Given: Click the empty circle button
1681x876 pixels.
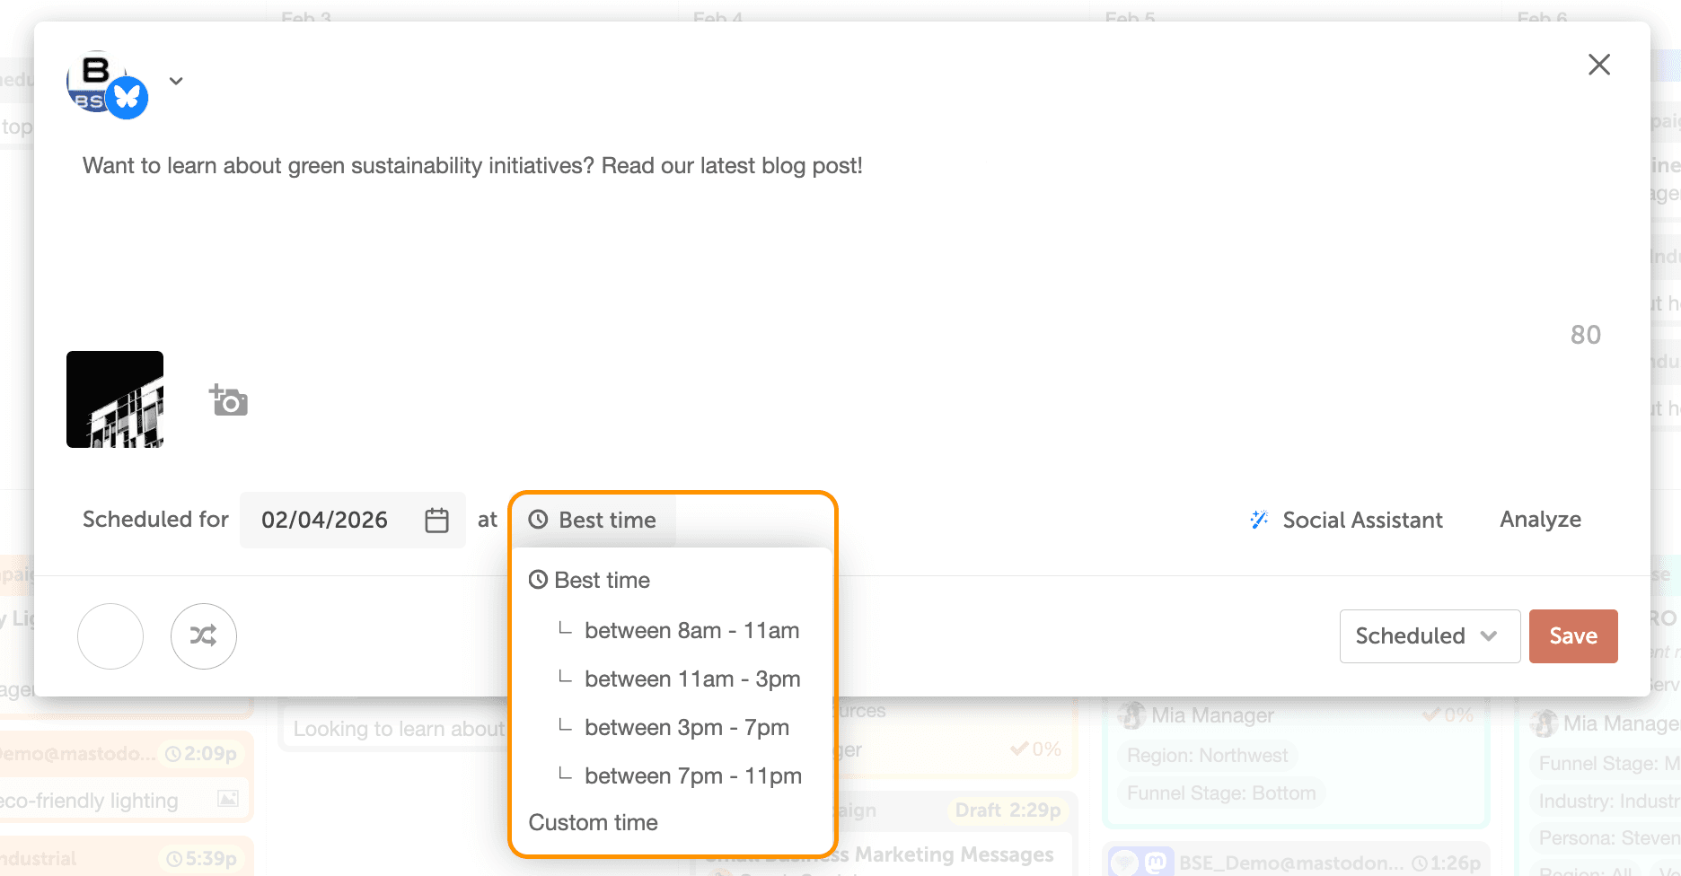Looking at the screenshot, I should (x=110, y=636).
